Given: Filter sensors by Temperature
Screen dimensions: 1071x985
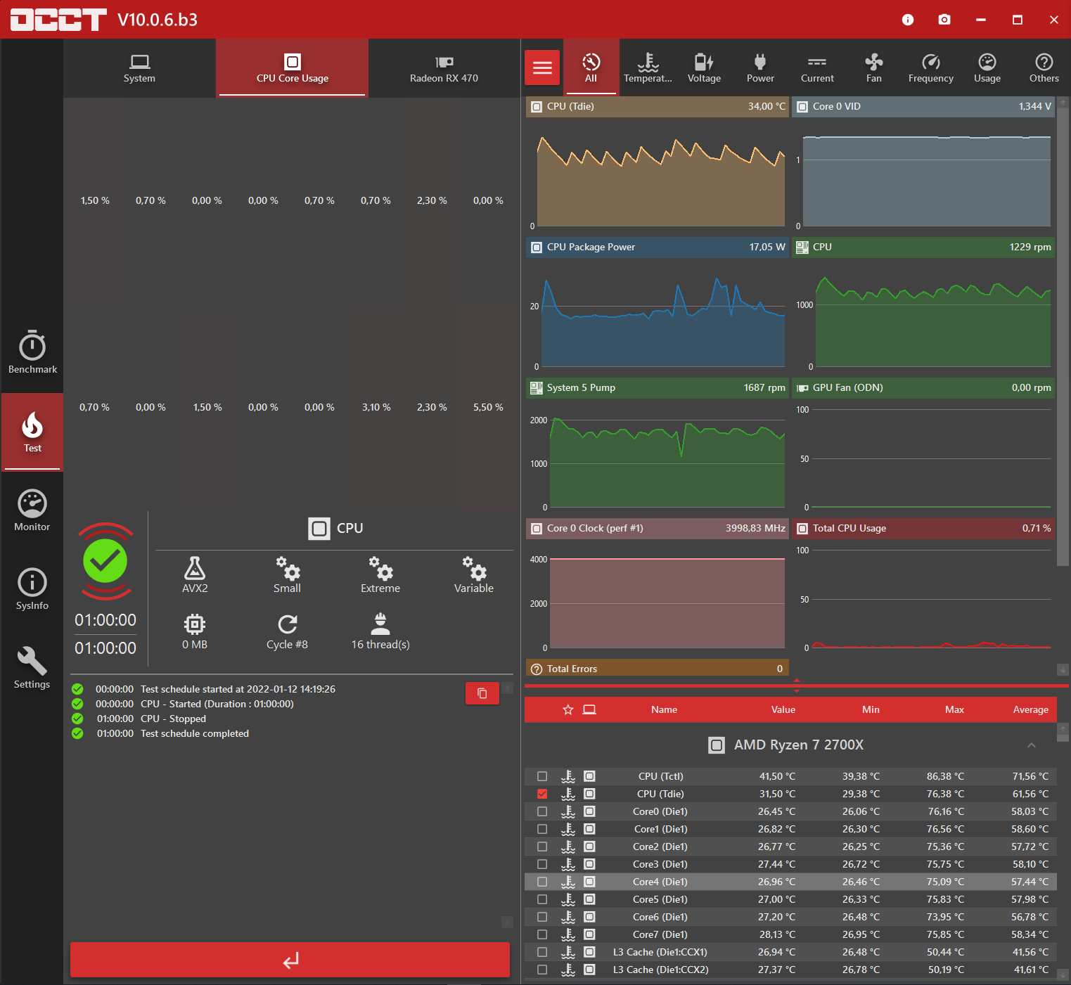Looking at the screenshot, I should click(x=648, y=67).
